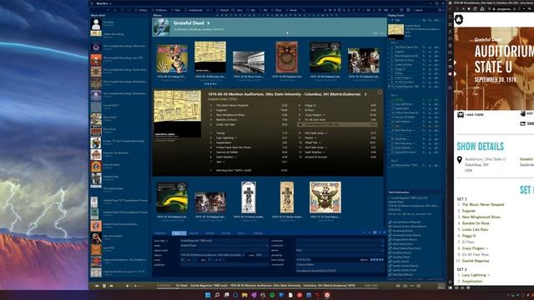Open the artist field dropdown in tag editor
534x300 pixels.
(267, 245)
